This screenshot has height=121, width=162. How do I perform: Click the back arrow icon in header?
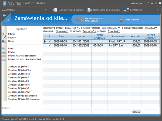click(x=4, y=16)
